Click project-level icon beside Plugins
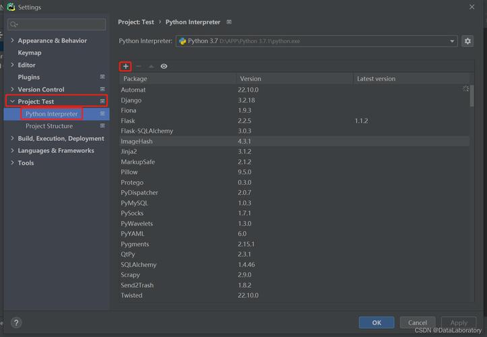The image size is (487, 337). 102,77
